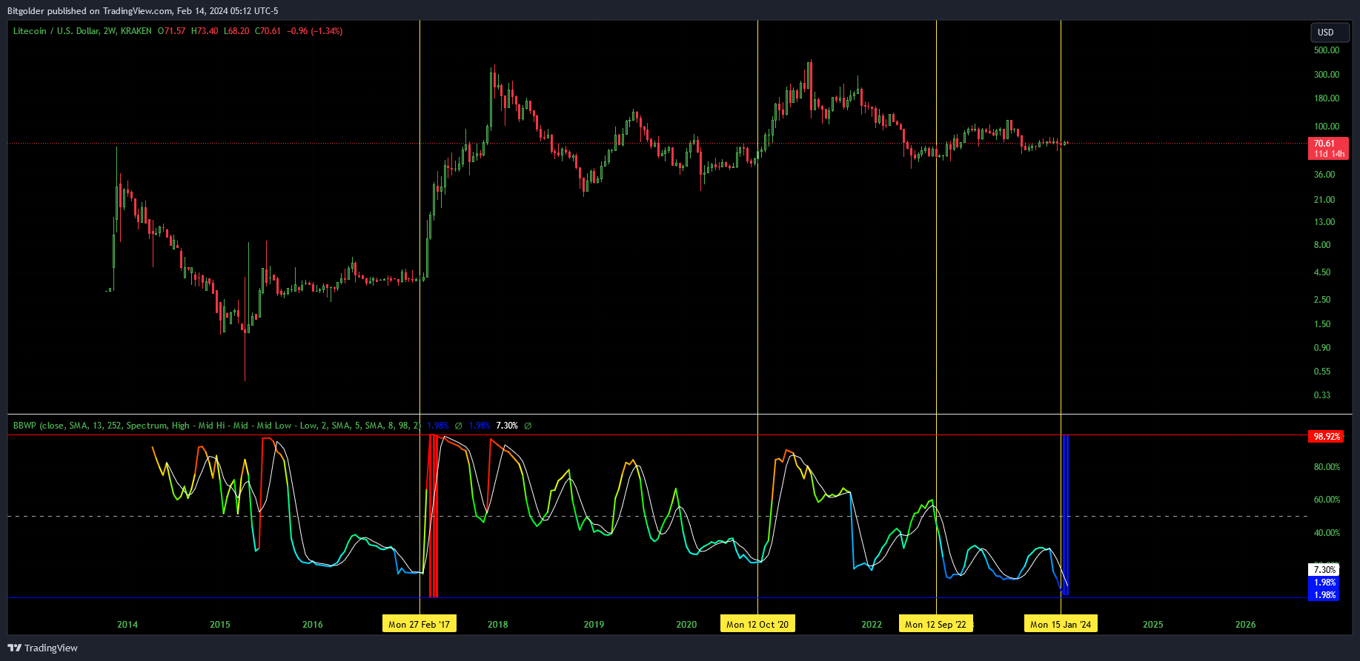Open the USD currency selector
Image resolution: width=1360 pixels, height=661 pixels.
1330,33
